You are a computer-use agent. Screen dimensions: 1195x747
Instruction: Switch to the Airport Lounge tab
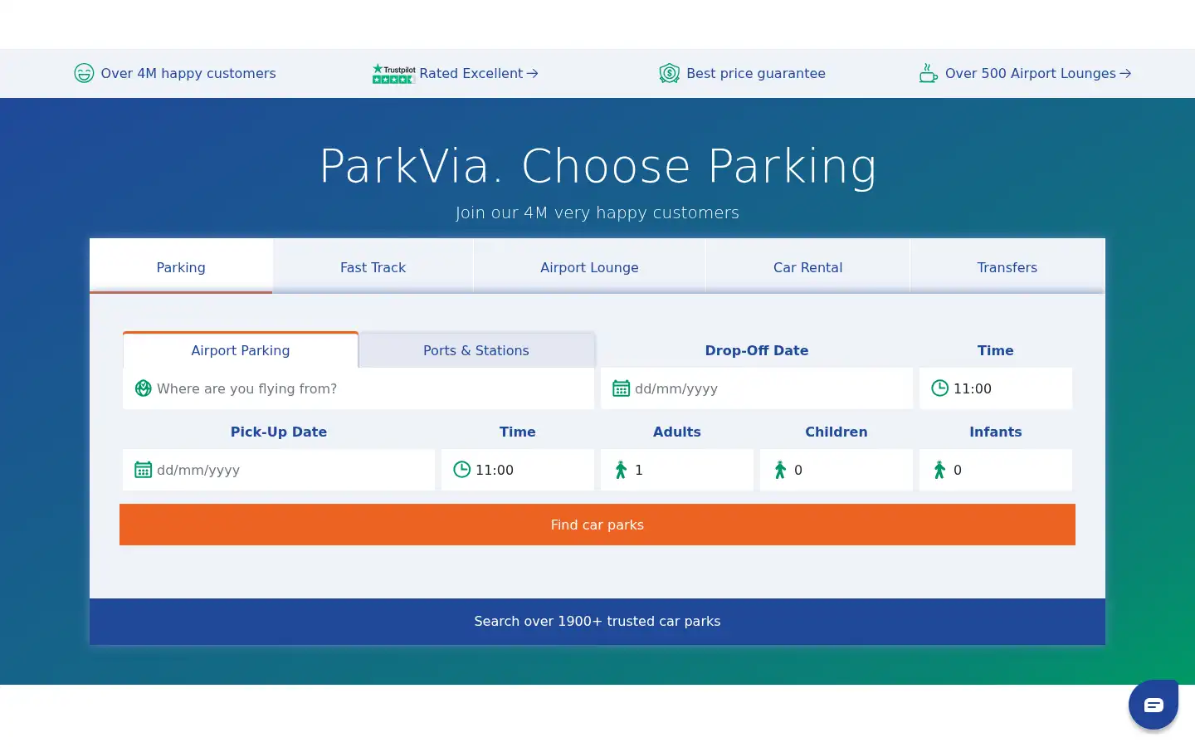tap(589, 266)
